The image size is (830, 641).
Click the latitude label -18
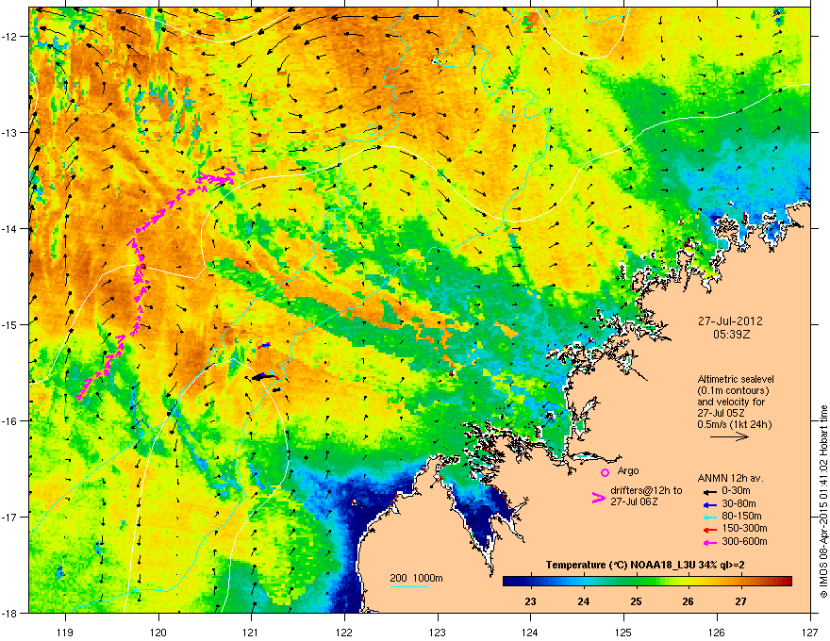[9, 613]
